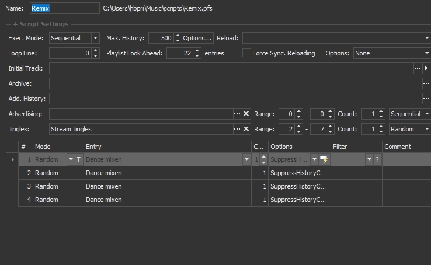Increase Jingles range end value
The width and height of the screenshot is (431, 265).
point(330,126)
